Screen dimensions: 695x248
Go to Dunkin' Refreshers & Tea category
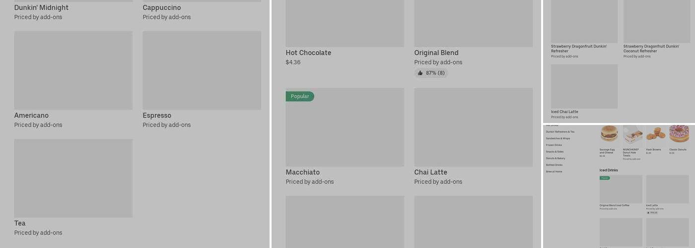[x=560, y=132]
